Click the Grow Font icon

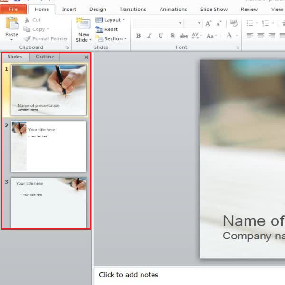click(x=209, y=24)
